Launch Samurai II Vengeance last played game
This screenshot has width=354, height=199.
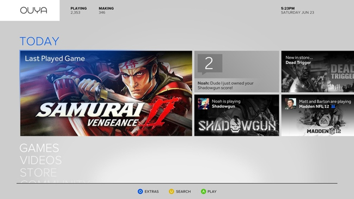[106, 93]
